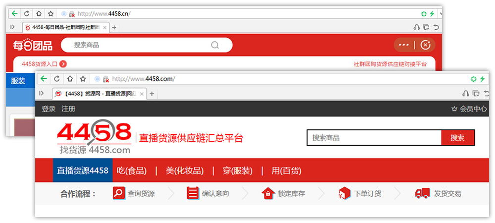Click 直播货源供应链汇总平台 slogan
Viewport: 495px width, 223px height.
[x=191, y=138]
